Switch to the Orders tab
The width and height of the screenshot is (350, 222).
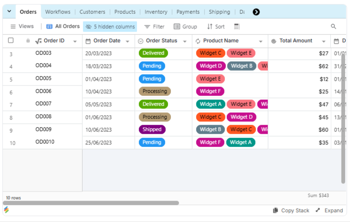[x=28, y=12]
